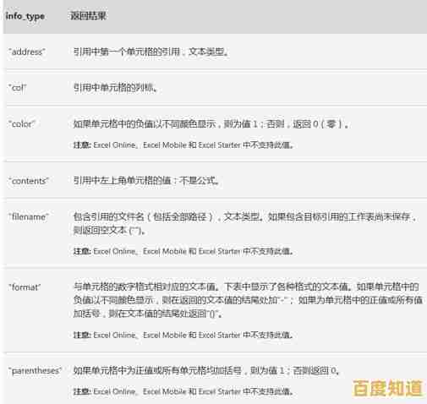Click the "address" info_type cell
This screenshot has width=427, height=404.
point(27,52)
